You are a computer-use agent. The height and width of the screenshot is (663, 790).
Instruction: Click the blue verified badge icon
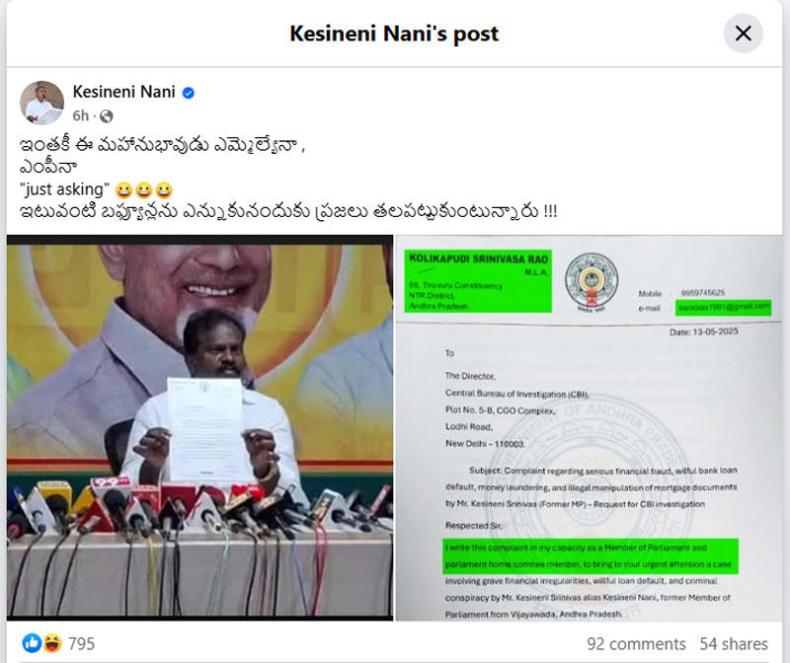pyautogui.click(x=189, y=93)
